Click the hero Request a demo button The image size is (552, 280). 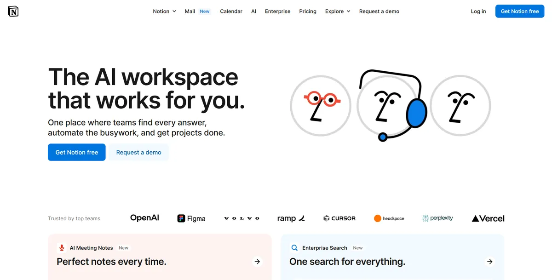[x=138, y=152]
